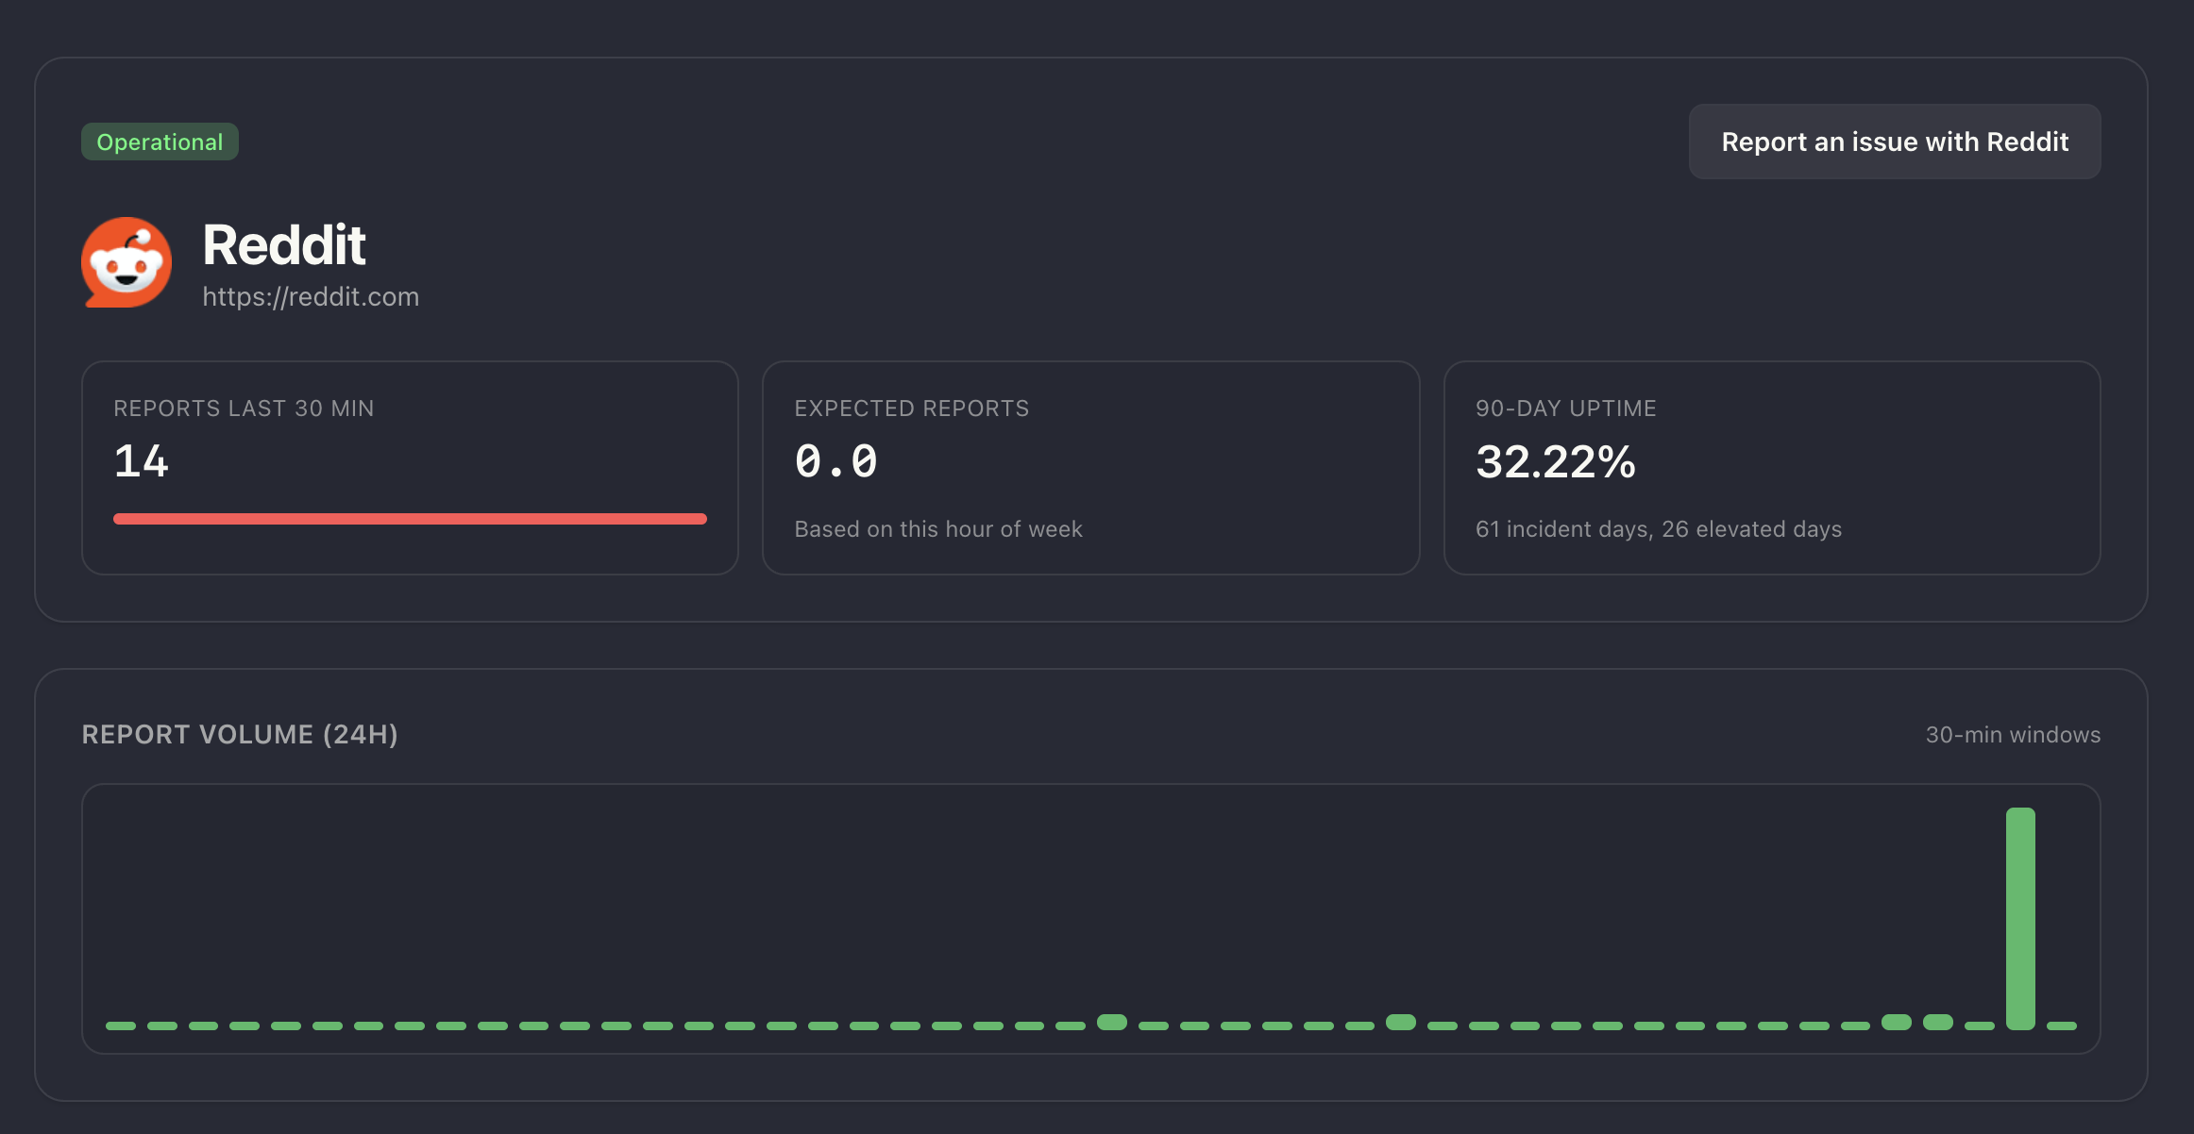
Task: Click the 14 reports count number
Action: [142, 462]
